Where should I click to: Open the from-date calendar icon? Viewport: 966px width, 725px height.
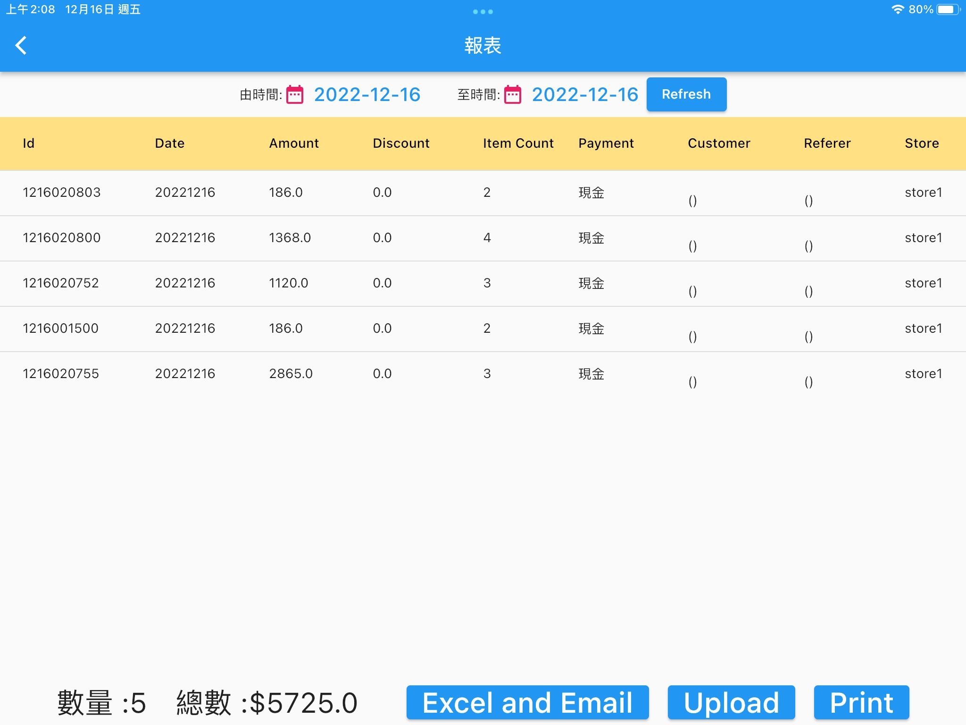(295, 94)
